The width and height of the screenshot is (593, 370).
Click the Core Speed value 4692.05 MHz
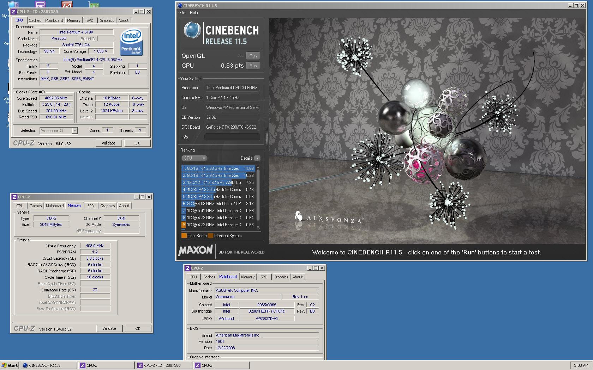click(56, 98)
